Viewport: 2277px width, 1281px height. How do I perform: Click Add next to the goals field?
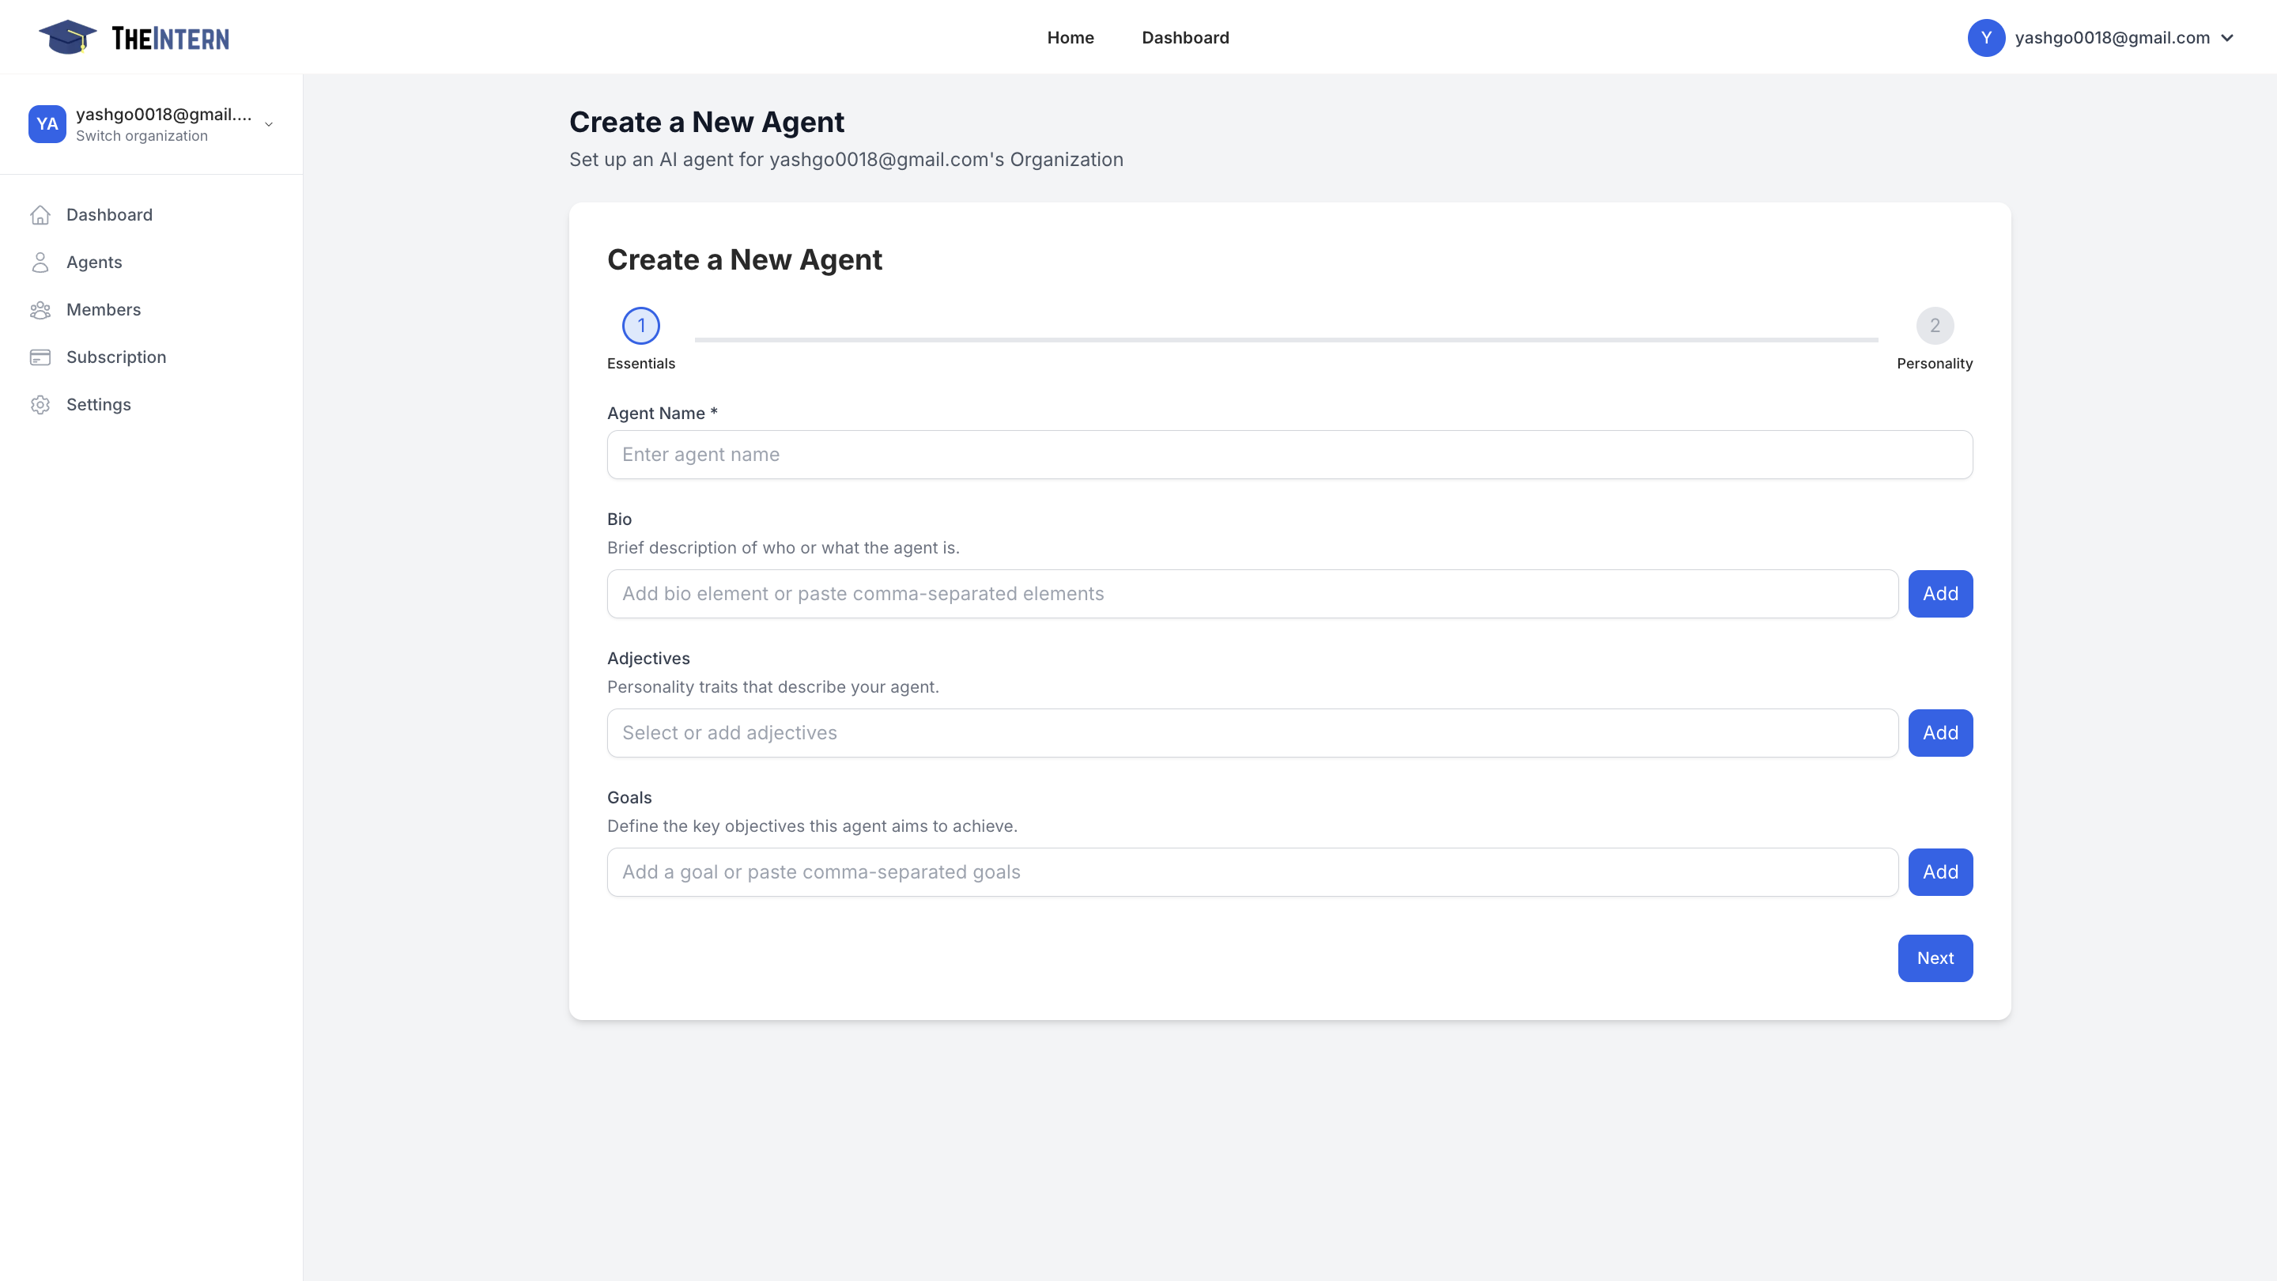1940,871
